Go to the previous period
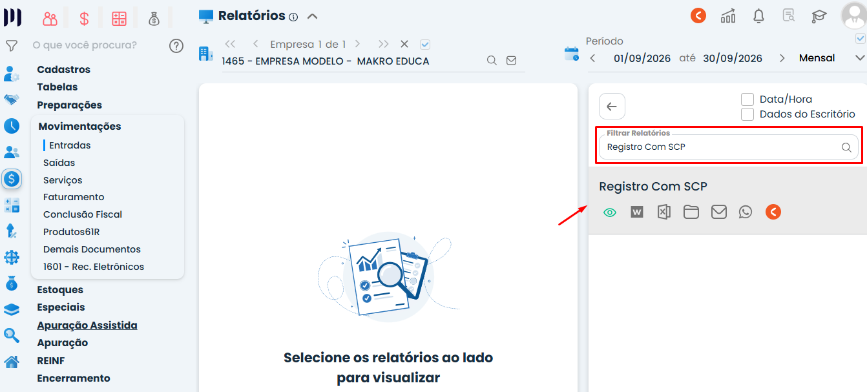This screenshot has height=392, width=867. click(x=593, y=58)
